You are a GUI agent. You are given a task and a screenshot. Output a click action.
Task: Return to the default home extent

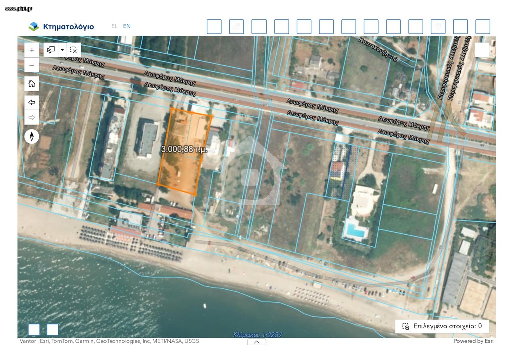click(x=32, y=84)
